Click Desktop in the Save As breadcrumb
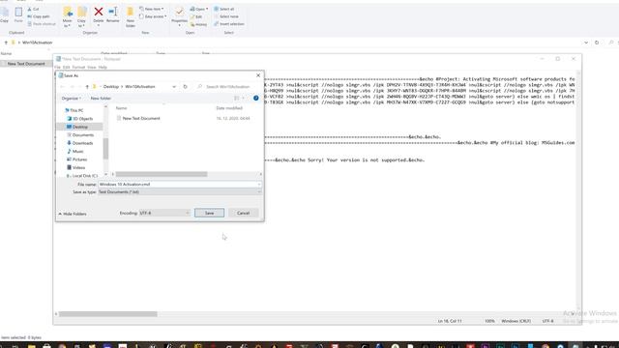This screenshot has height=348, width=619. (x=111, y=87)
